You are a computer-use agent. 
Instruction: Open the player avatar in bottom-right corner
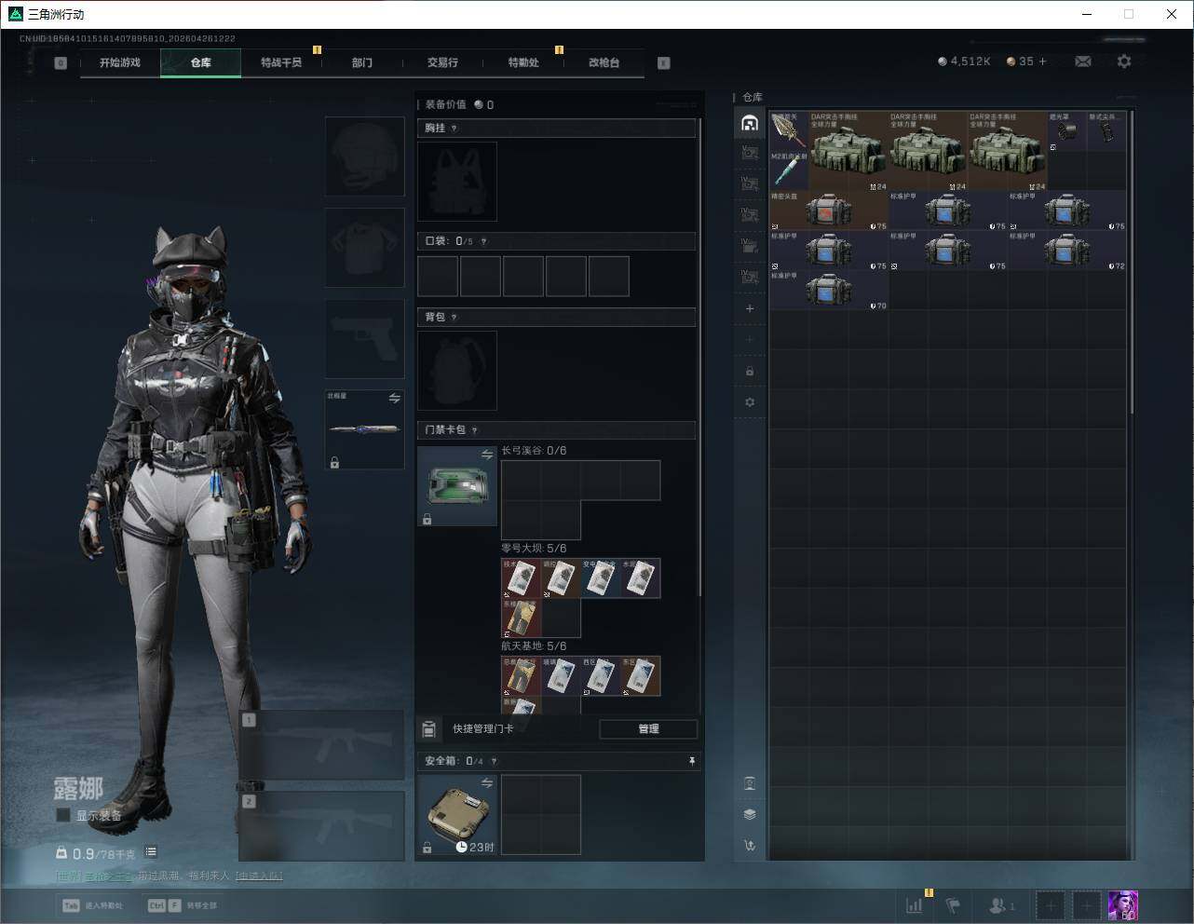click(x=1122, y=905)
